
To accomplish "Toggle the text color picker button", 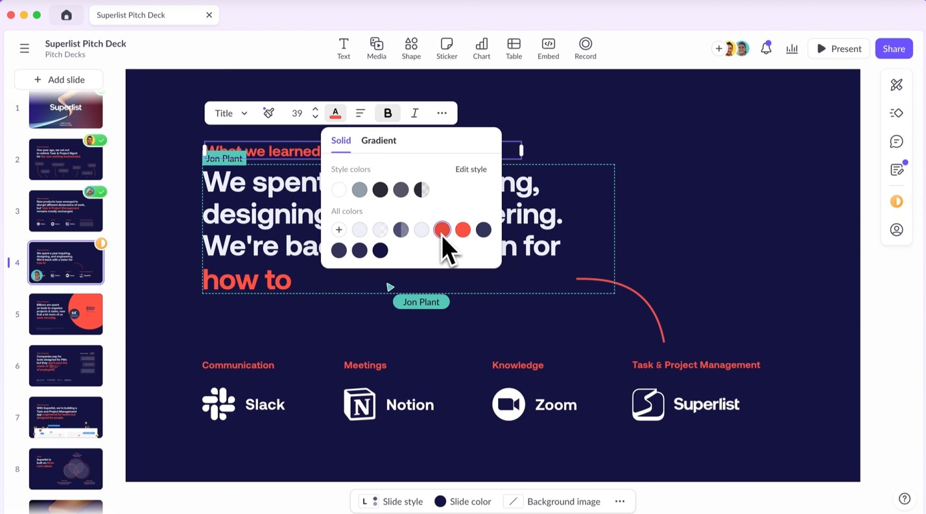I will 335,113.
